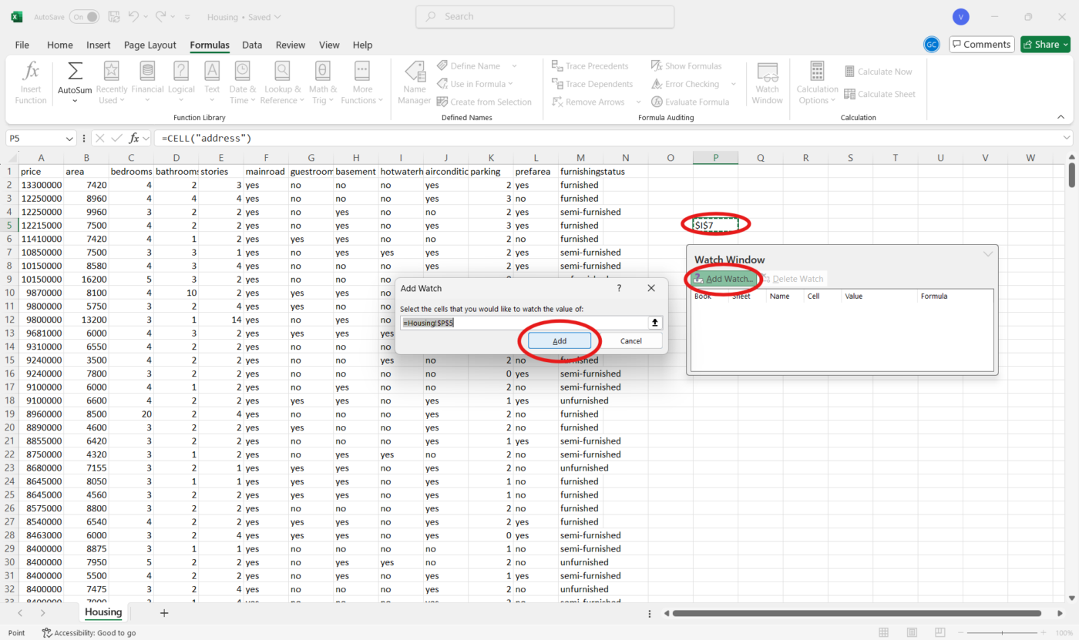Select the Trace Precedents tool
The width and height of the screenshot is (1079, 640).
click(x=590, y=66)
